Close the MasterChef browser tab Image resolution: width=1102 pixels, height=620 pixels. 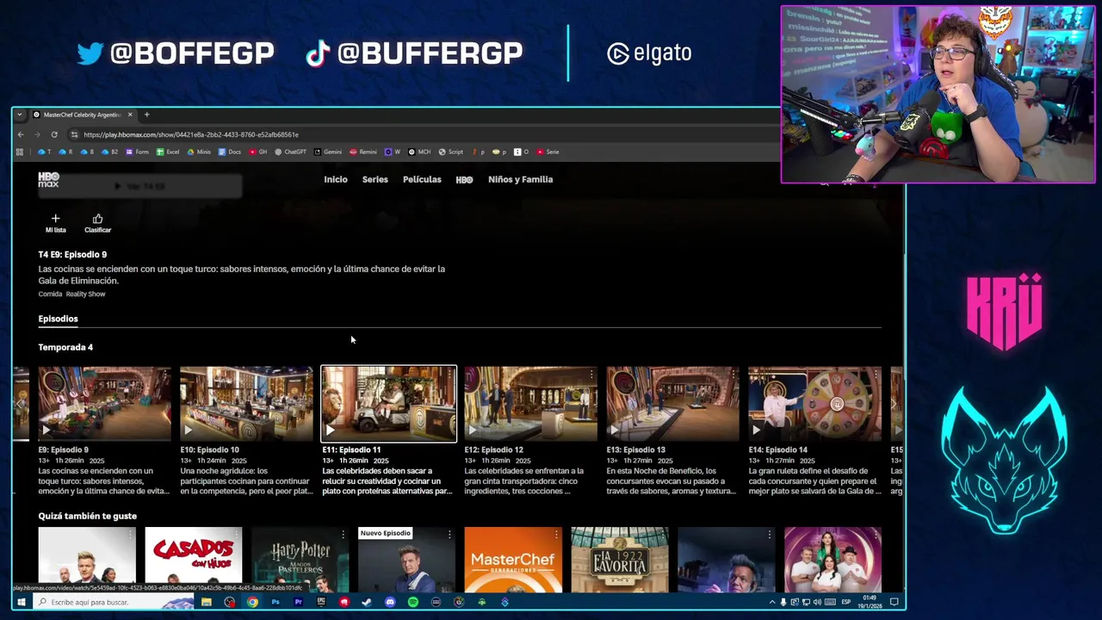(x=130, y=115)
